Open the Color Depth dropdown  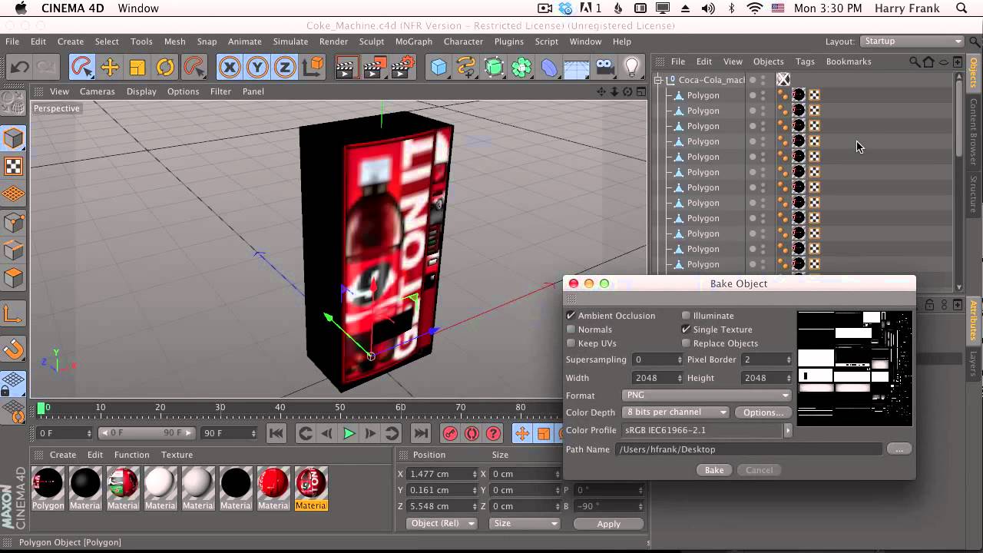[675, 412]
